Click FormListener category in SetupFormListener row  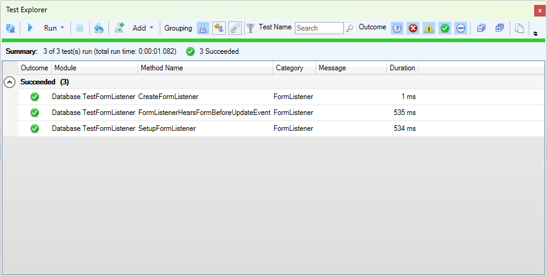coord(293,128)
